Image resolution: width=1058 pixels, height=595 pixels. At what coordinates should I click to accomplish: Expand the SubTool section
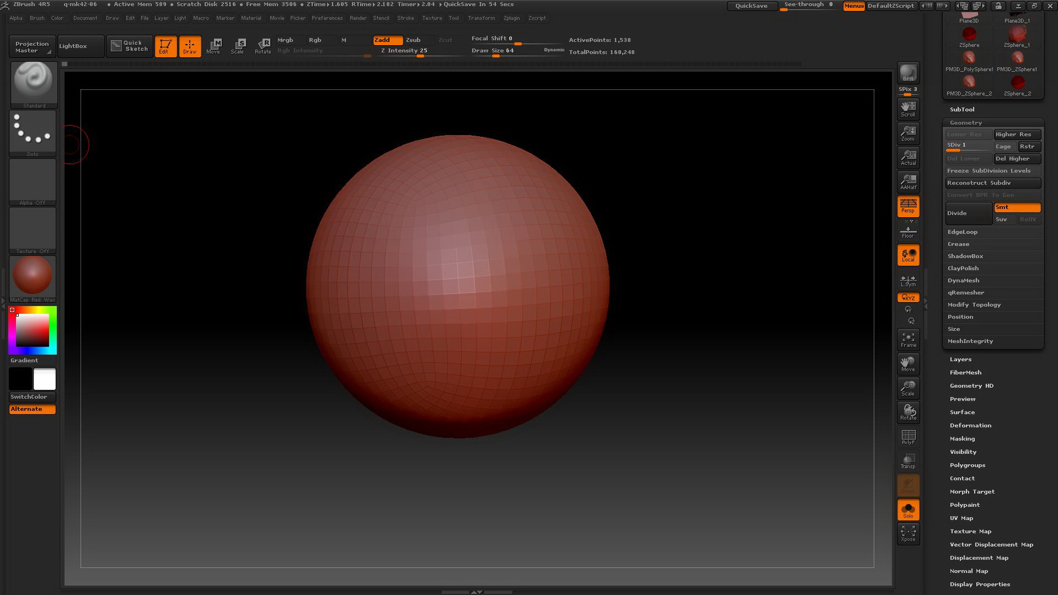(962, 110)
